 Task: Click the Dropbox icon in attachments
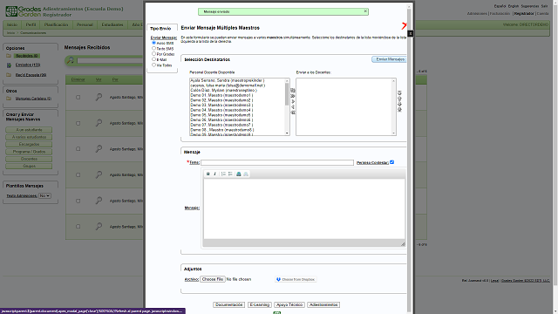click(278, 279)
